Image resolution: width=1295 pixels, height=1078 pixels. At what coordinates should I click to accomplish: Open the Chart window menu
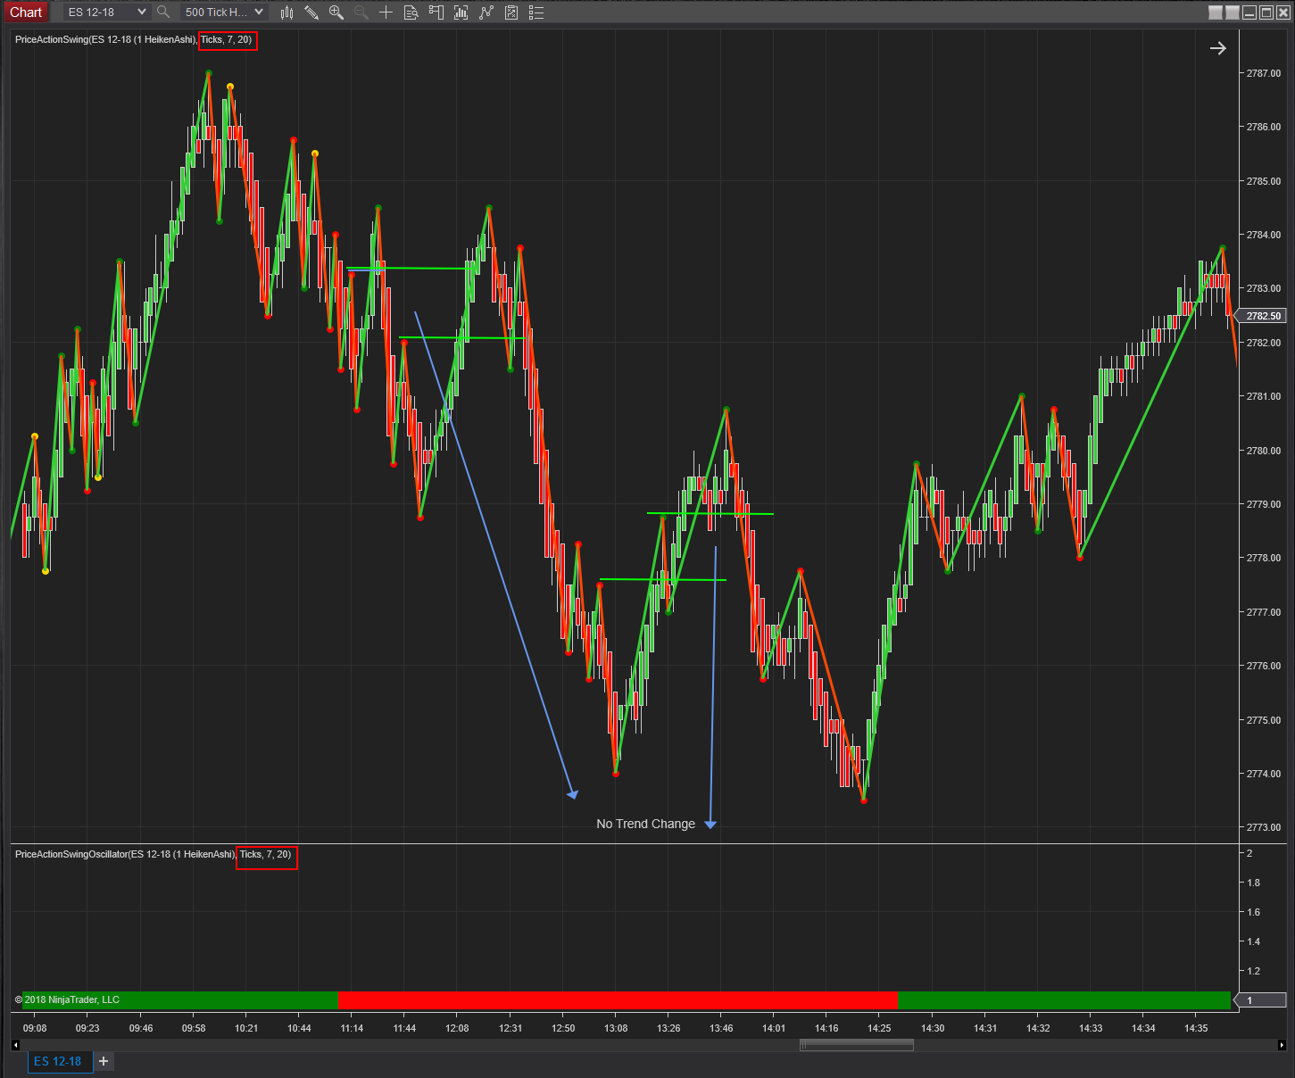(26, 12)
